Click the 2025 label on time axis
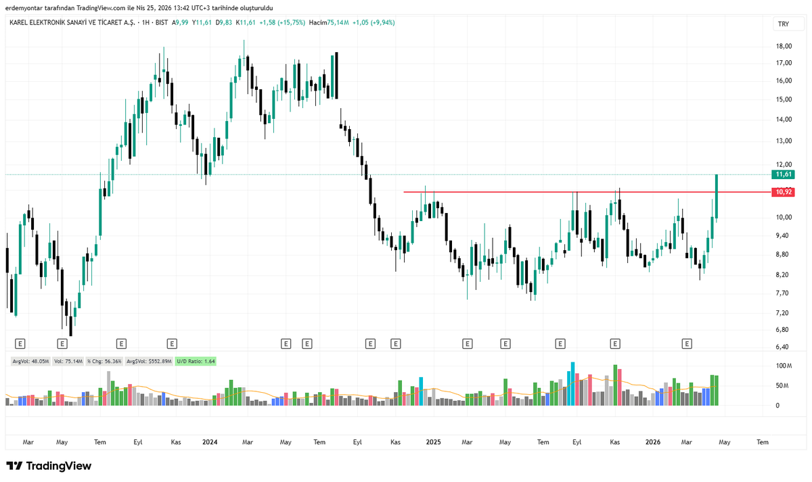Viewport: 812px width, 482px height. (x=433, y=442)
